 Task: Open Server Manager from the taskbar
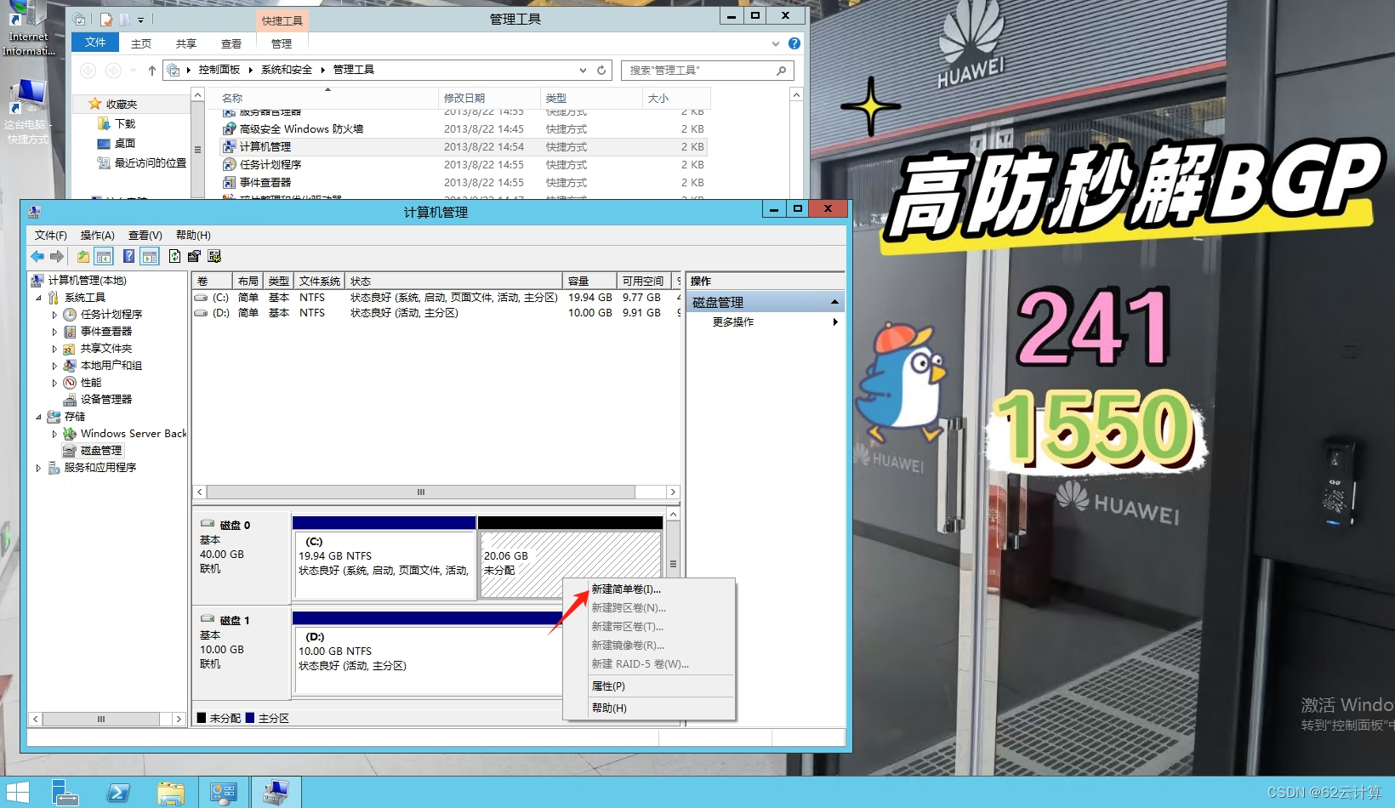tap(65, 793)
